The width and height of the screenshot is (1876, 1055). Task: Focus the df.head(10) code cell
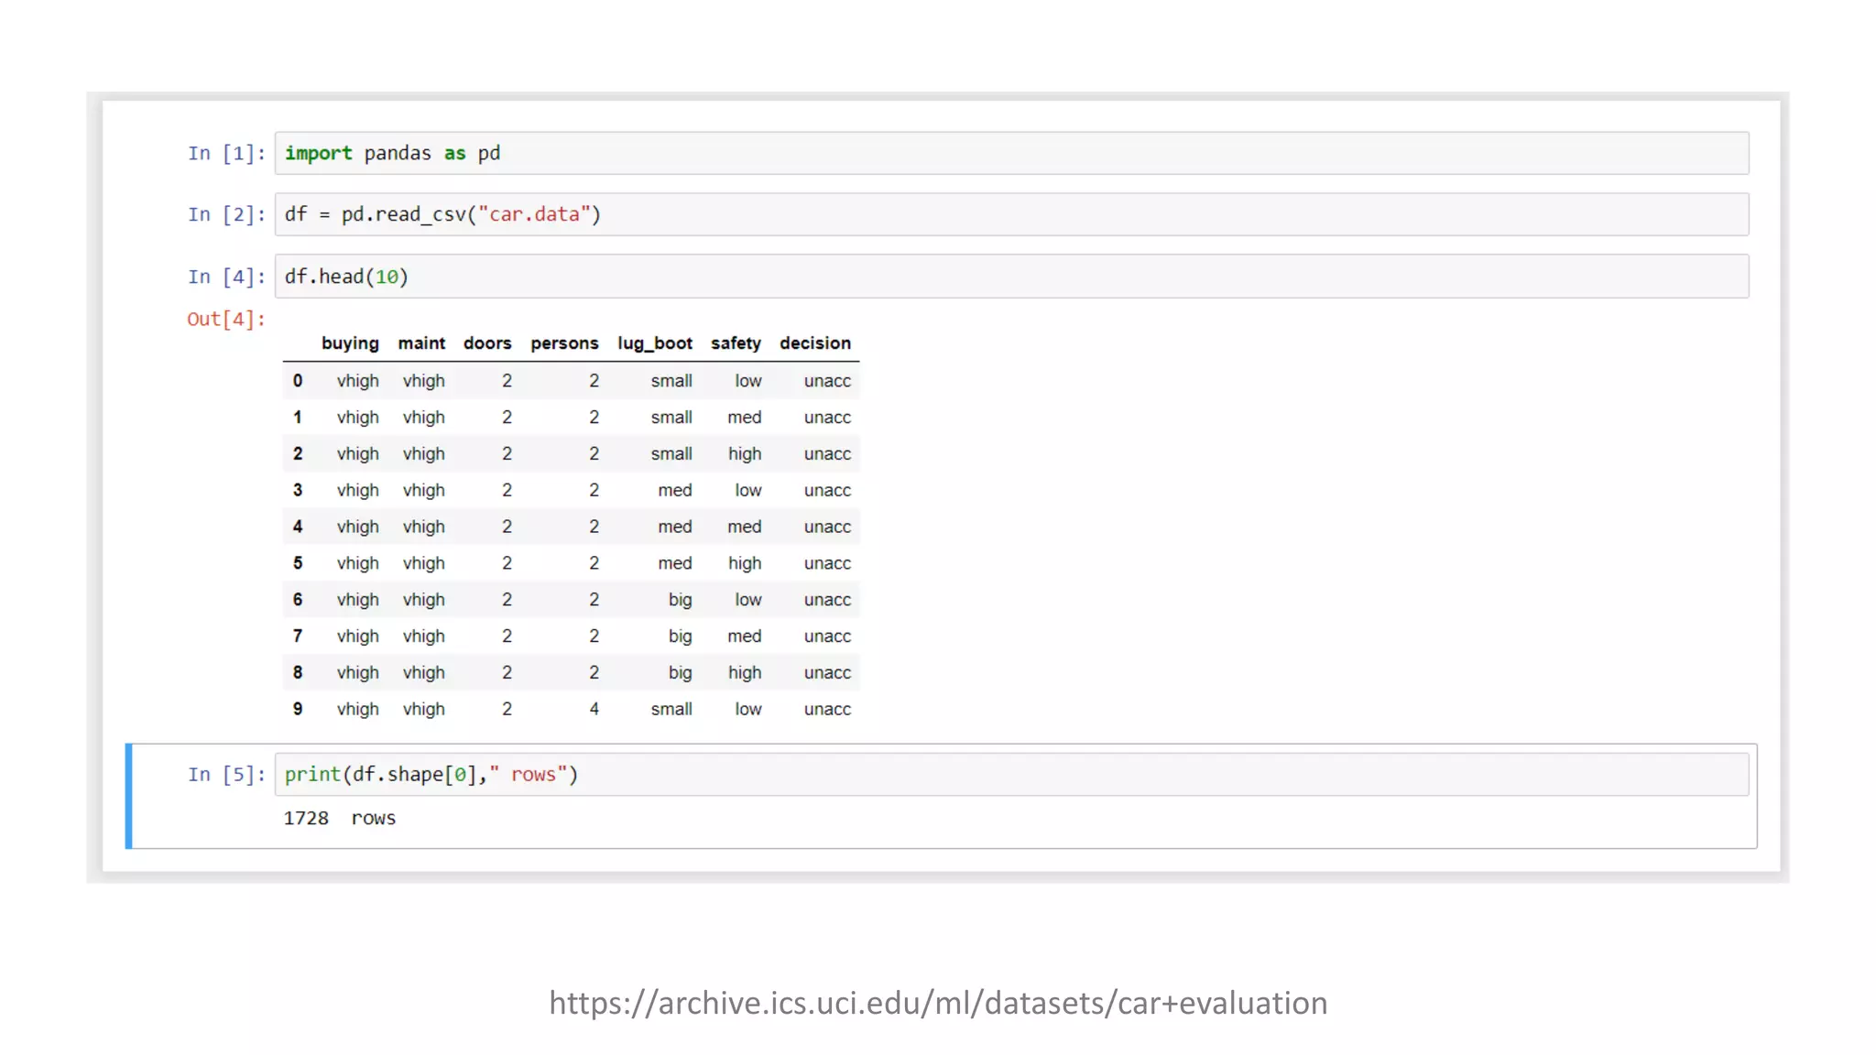click(x=1011, y=277)
